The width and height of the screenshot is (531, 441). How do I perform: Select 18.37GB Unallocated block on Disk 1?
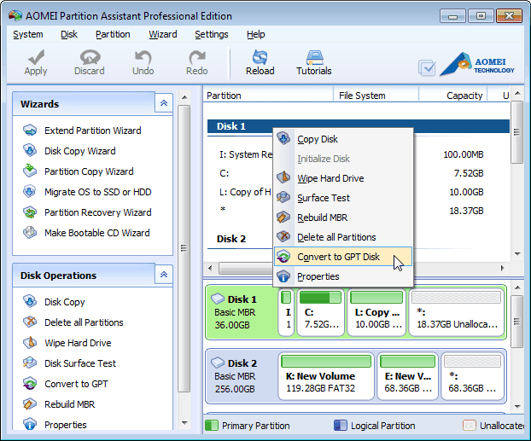457,312
